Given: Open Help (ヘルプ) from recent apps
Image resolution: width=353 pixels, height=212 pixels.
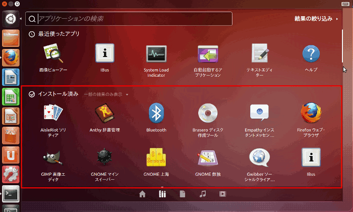Looking at the screenshot, I should point(311,54).
